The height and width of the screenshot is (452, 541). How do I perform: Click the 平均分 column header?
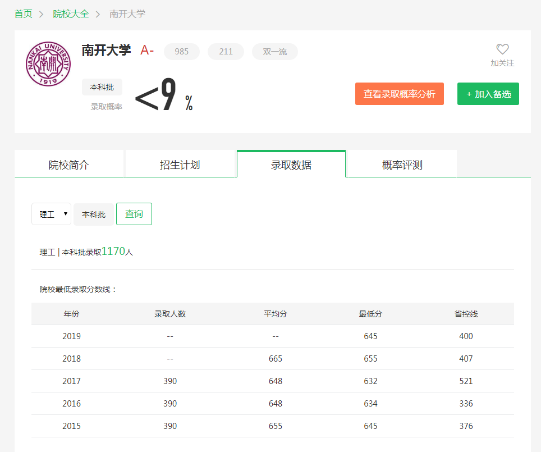[x=276, y=314]
